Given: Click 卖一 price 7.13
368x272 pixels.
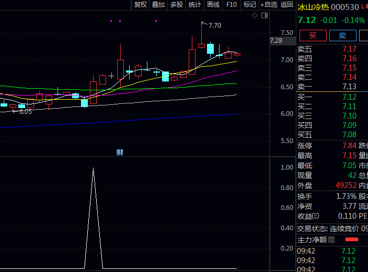Looking at the screenshot, I should click(349, 87).
